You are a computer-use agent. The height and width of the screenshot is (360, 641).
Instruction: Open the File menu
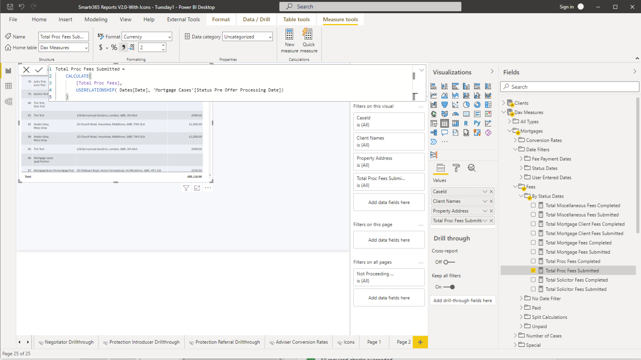[x=13, y=19]
